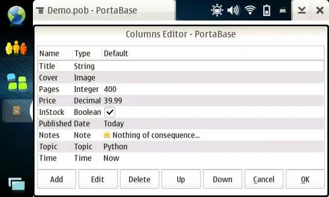
Task: Cancel the Columns Editor dialog
Action: [264, 179]
